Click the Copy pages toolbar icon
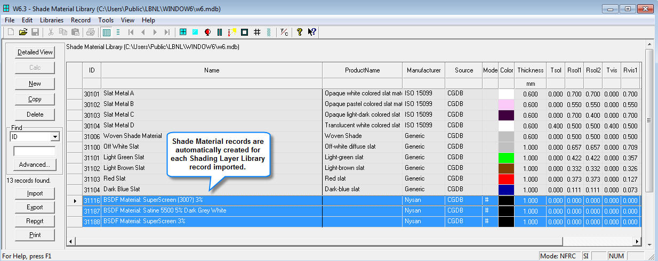 (63, 32)
